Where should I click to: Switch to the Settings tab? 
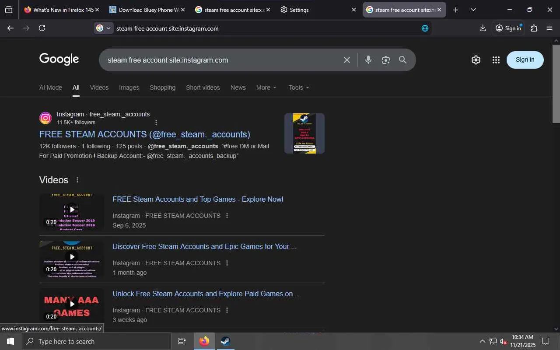(318, 10)
